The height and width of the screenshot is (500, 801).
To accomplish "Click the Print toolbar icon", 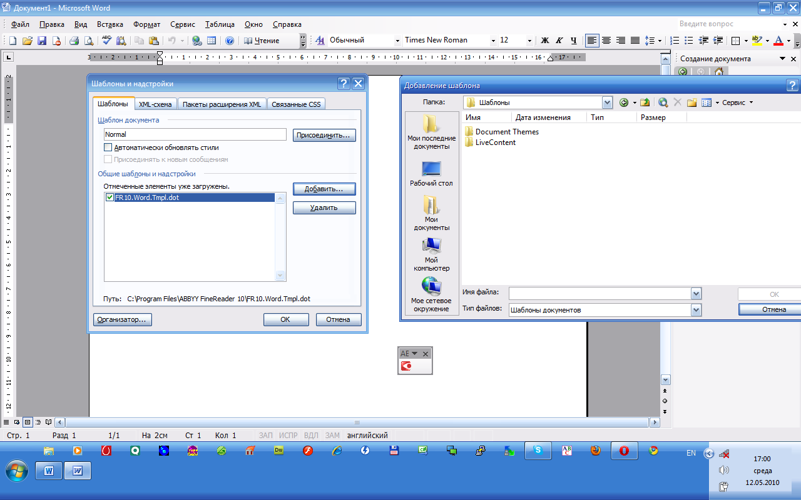I will tap(74, 41).
